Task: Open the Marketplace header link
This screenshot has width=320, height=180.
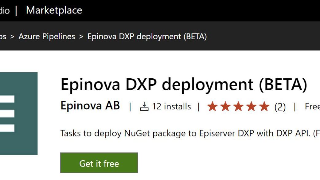Action: 54,10
